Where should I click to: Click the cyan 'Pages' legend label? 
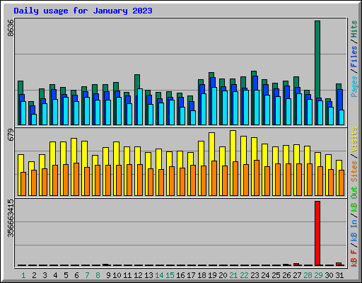coord(354,86)
